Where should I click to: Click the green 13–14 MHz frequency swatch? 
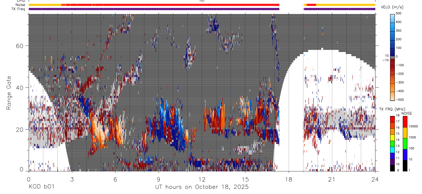click(392, 143)
